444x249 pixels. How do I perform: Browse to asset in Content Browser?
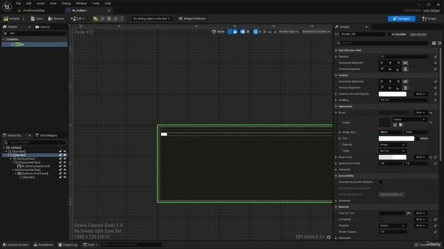[x=56, y=19]
